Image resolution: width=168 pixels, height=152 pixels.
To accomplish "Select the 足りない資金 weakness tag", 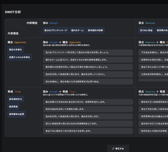I will click(x=146, y=30).
